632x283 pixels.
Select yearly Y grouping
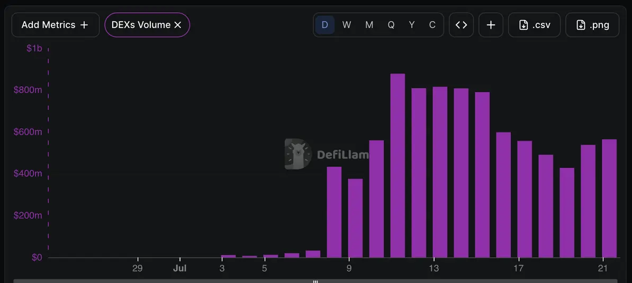(411, 25)
